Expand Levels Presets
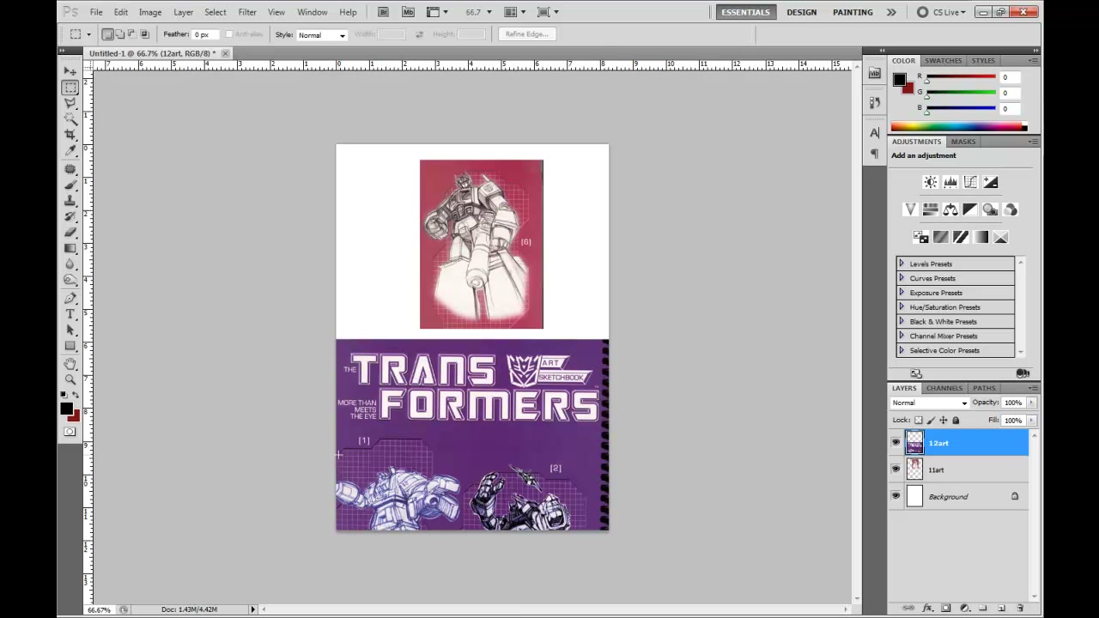The width and height of the screenshot is (1099, 618). click(901, 264)
